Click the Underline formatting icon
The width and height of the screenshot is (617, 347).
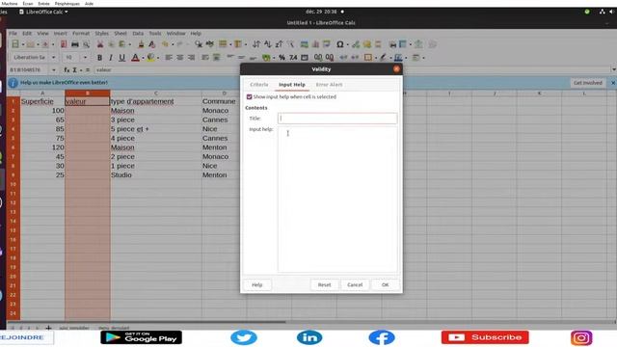122,58
